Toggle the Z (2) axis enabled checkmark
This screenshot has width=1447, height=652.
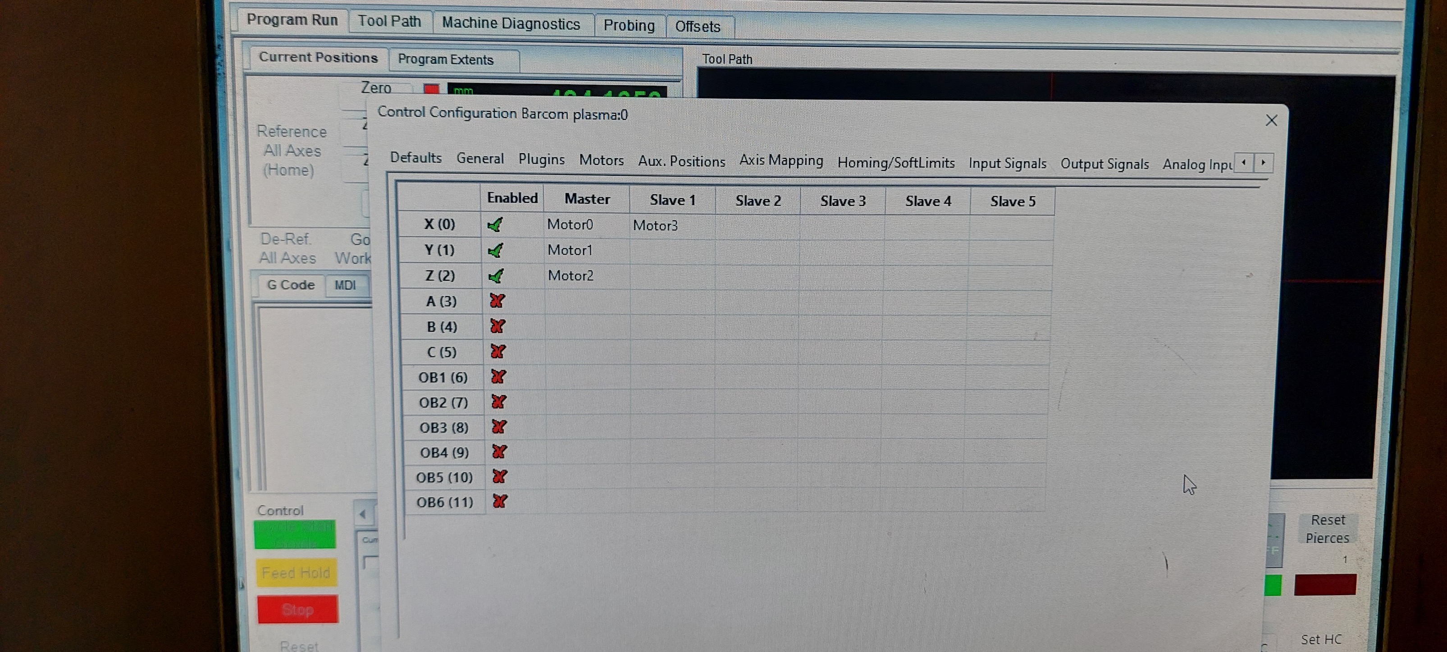click(496, 276)
